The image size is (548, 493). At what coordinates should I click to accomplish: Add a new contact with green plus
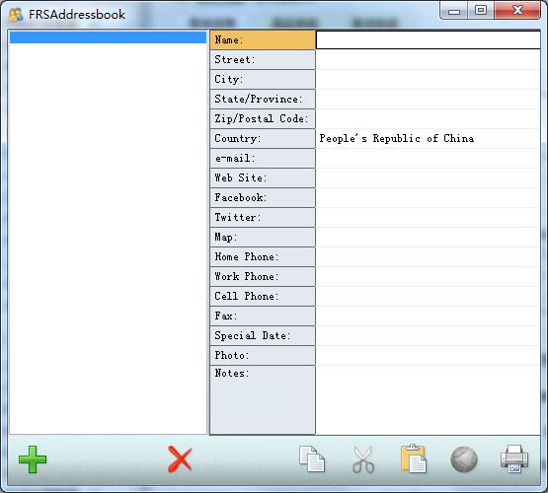(33, 459)
